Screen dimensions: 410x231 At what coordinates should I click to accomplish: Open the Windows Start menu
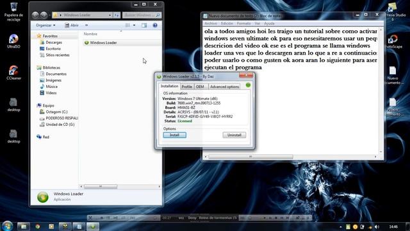[x=7, y=226]
